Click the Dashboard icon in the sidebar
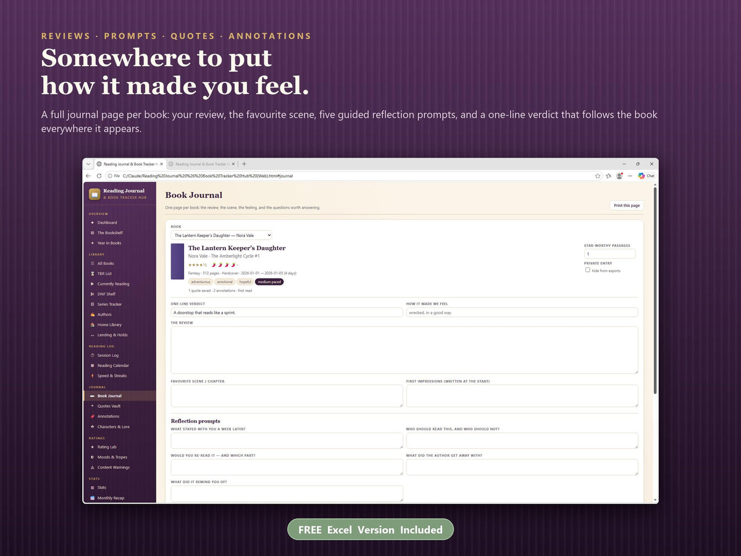This screenshot has height=556, width=741. (93, 222)
